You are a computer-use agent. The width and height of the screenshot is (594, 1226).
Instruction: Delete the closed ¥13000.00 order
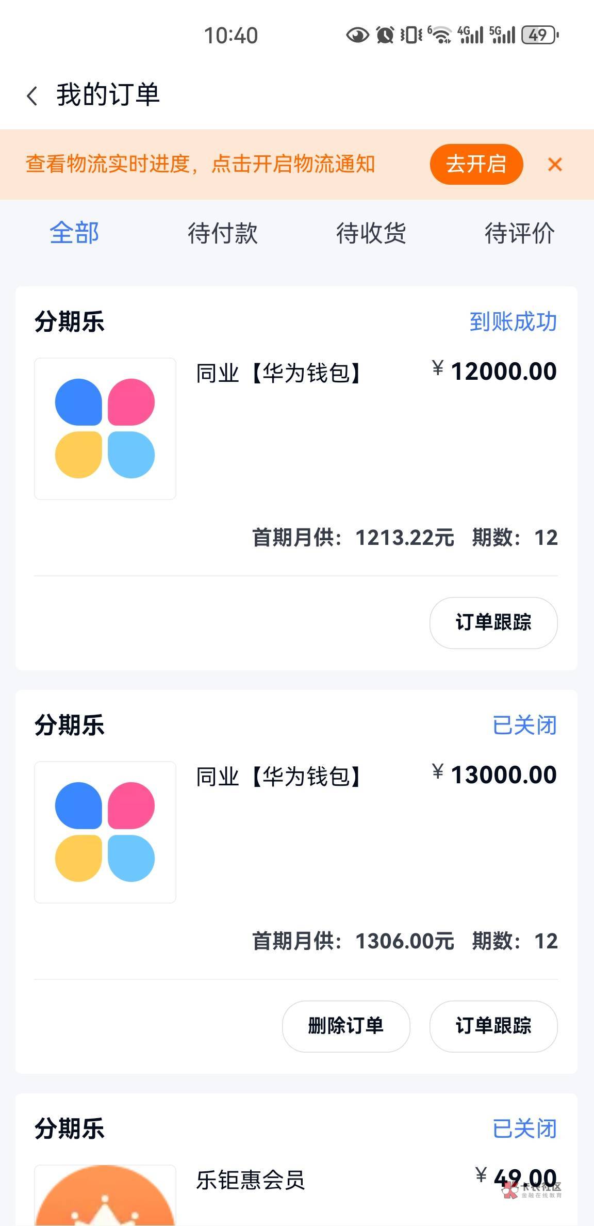coord(346,1026)
